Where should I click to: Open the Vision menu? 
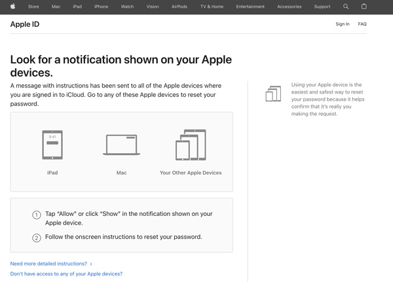[153, 7]
